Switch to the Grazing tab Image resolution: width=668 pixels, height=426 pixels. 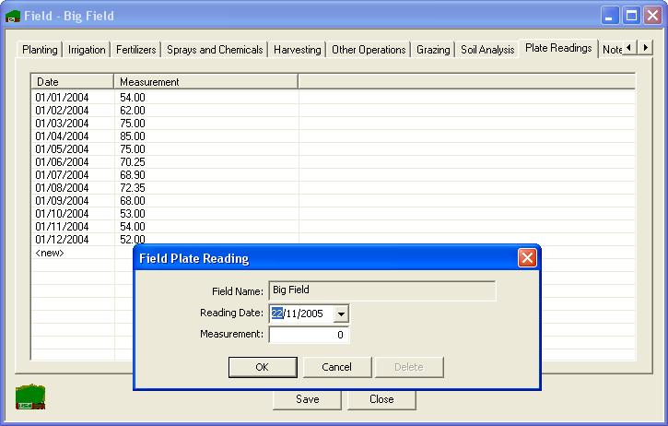click(433, 50)
